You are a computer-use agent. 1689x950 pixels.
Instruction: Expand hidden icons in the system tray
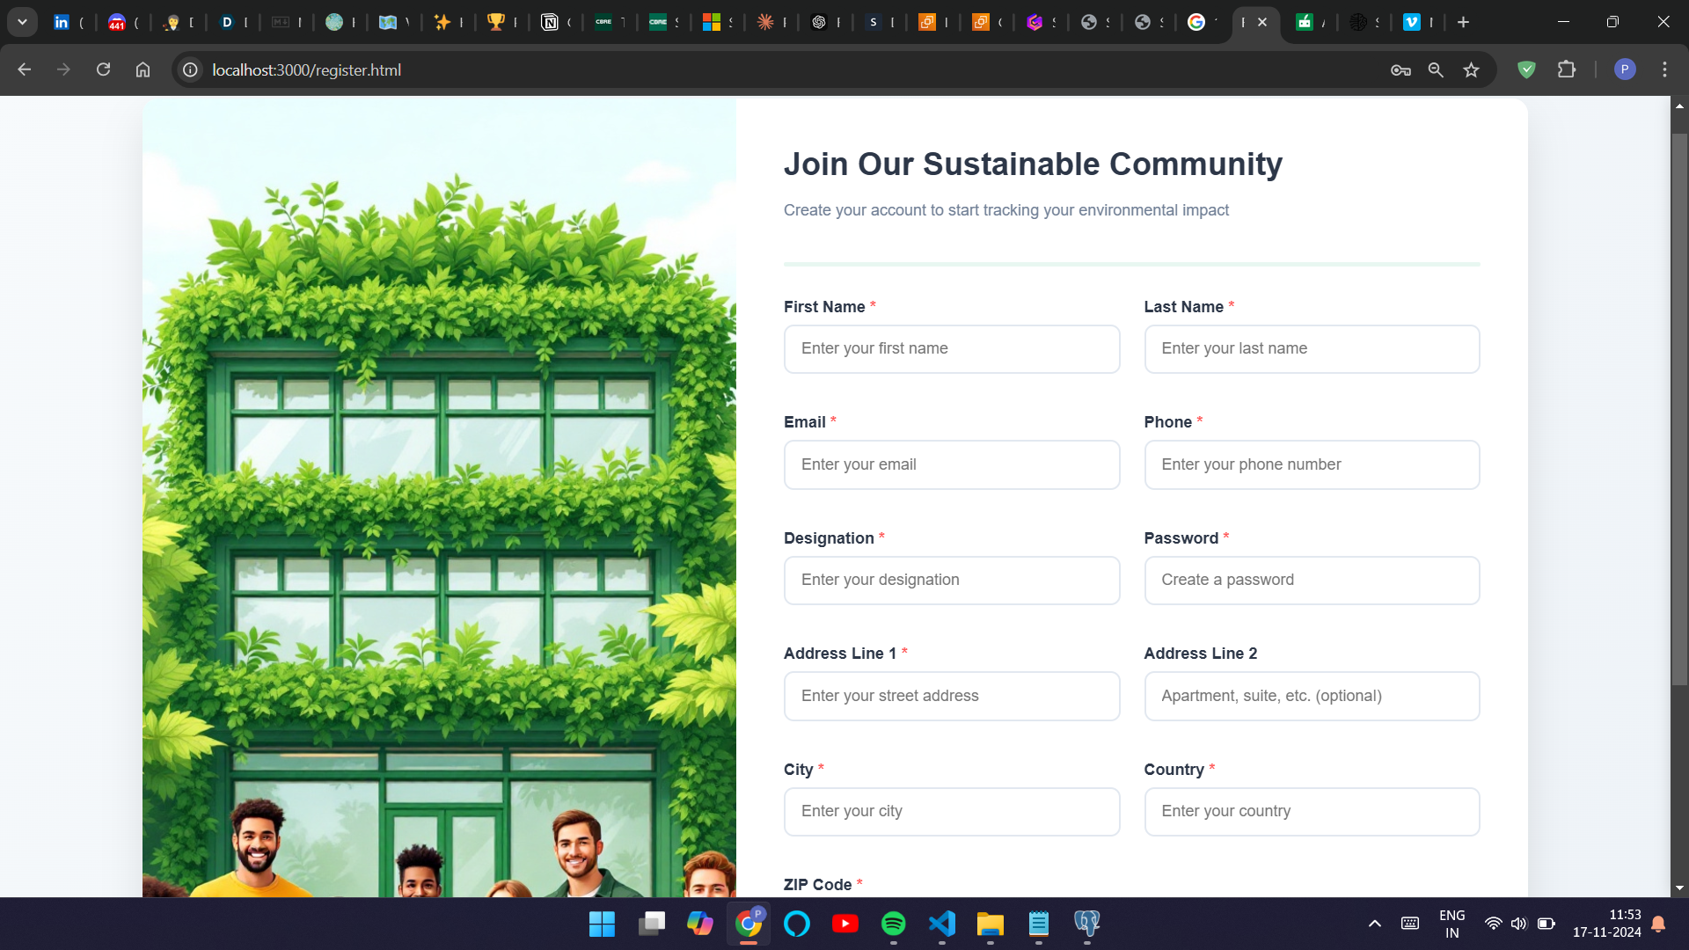click(x=1373, y=924)
